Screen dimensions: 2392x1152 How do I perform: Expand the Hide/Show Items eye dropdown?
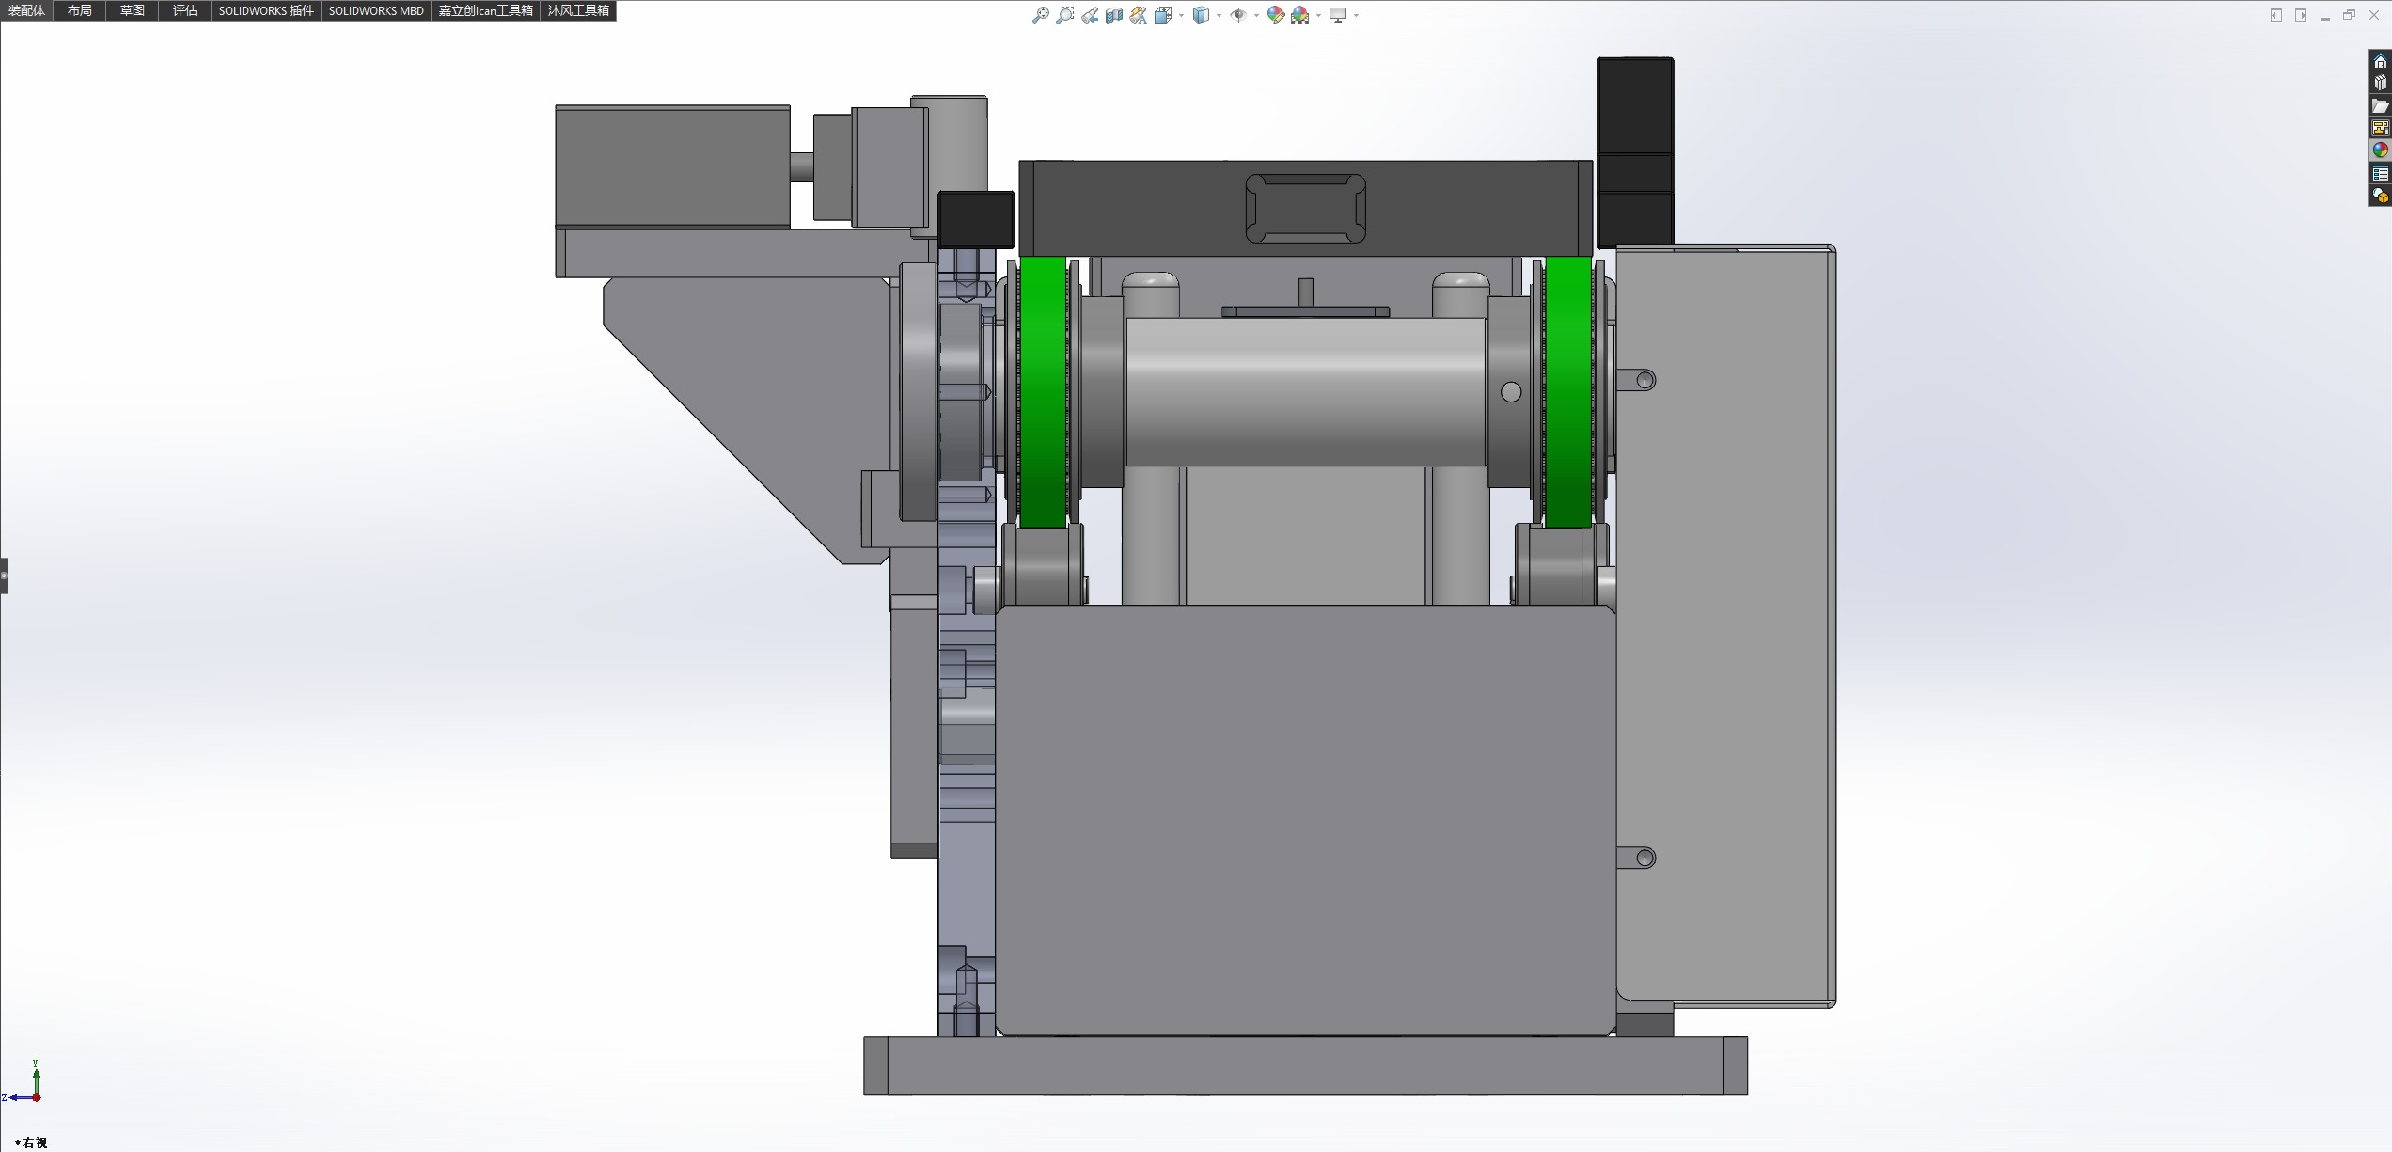[x=1256, y=15]
